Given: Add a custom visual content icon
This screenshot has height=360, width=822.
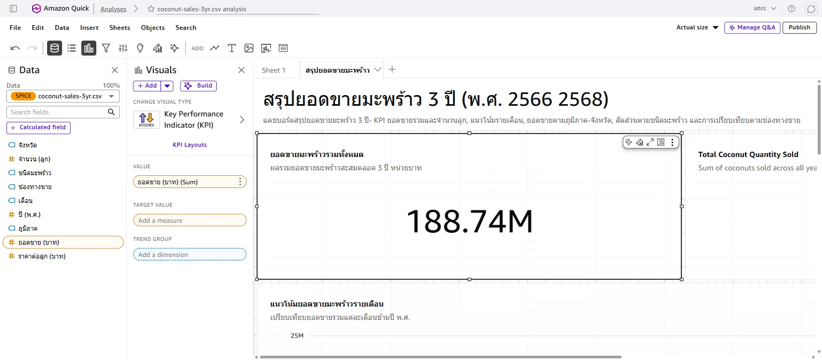Looking at the screenshot, I should [x=266, y=48].
